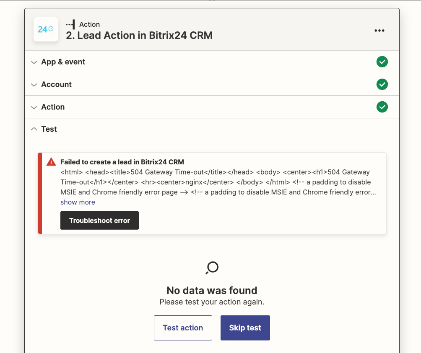Expand the App & event chevron
The width and height of the screenshot is (421, 353).
(34, 62)
